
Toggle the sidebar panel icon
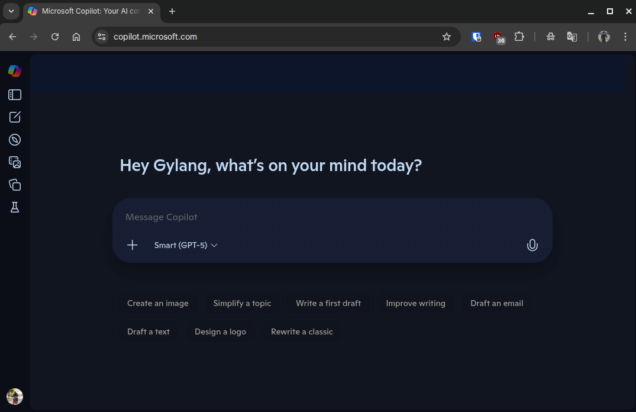pyautogui.click(x=15, y=95)
